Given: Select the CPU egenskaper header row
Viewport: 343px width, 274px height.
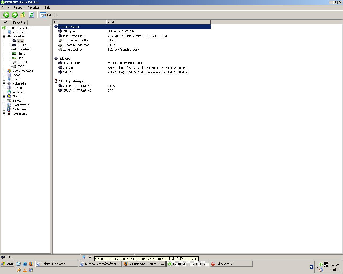Looking at the screenshot, I should pos(132,27).
